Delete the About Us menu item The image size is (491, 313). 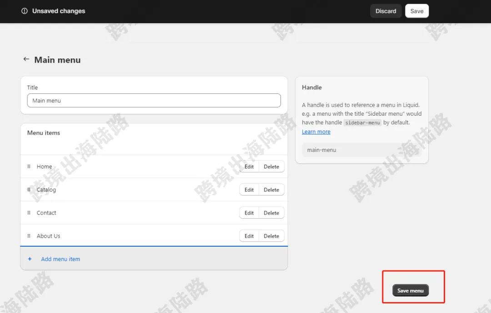271,236
